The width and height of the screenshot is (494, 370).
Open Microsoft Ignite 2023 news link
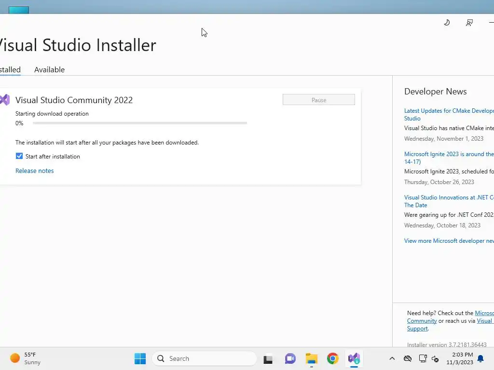click(449, 158)
